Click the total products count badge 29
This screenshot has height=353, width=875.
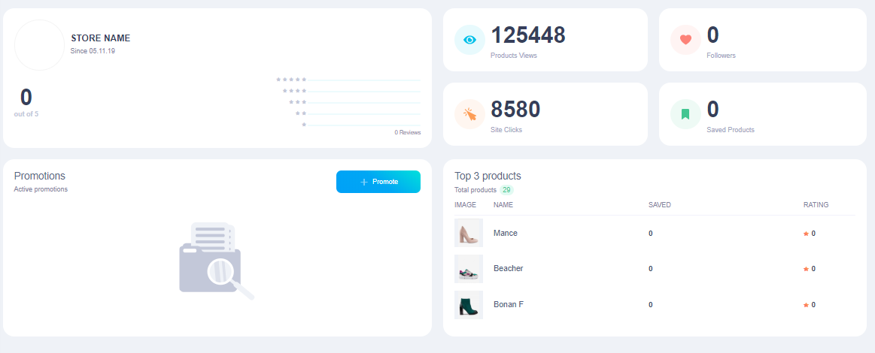[506, 190]
